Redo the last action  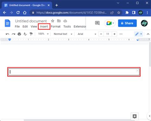[x=13, y=34]
